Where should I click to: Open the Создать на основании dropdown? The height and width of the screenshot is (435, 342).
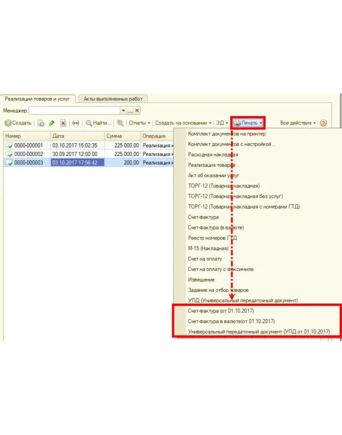point(183,123)
